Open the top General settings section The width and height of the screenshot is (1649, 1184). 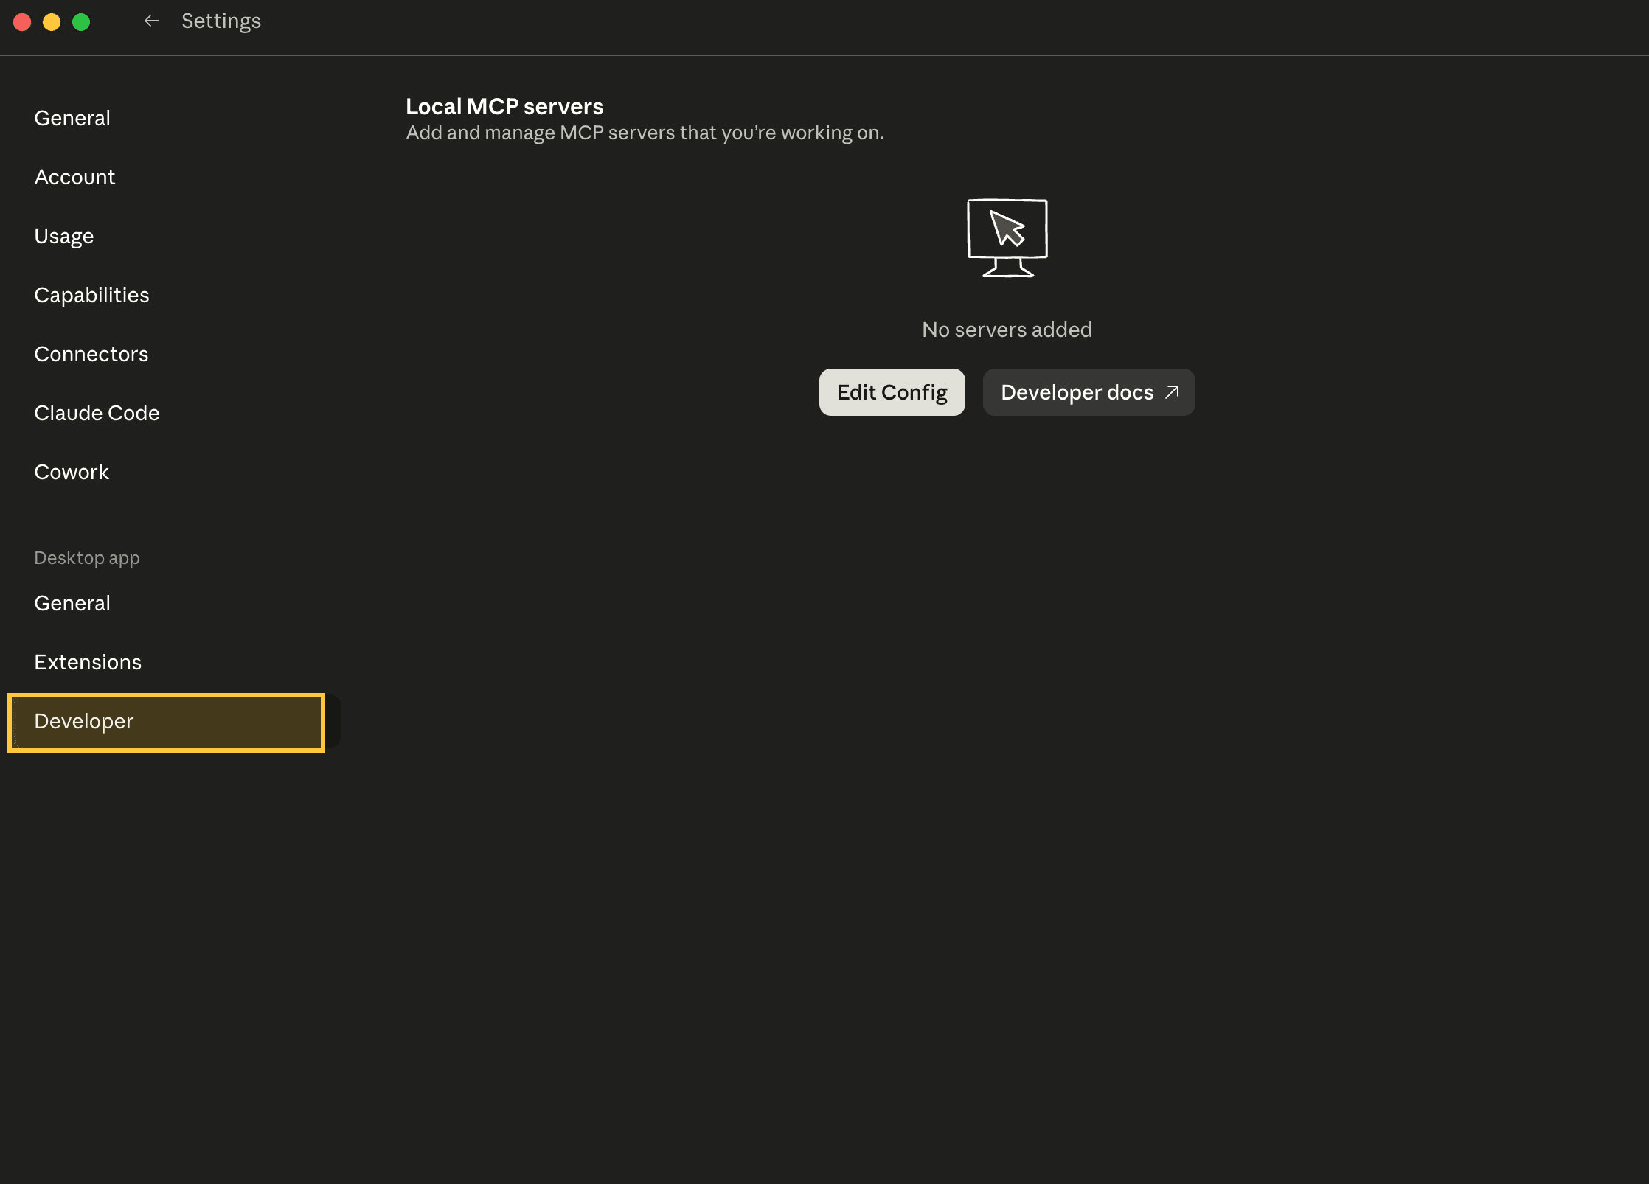72,118
